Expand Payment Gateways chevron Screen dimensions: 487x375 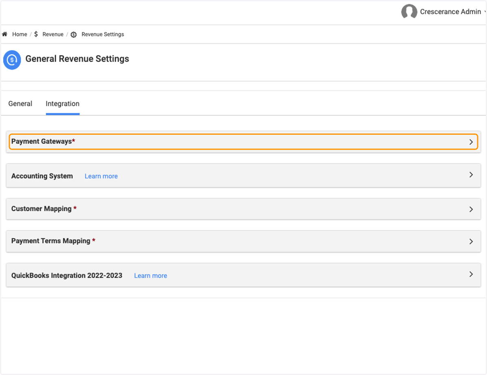click(x=471, y=142)
